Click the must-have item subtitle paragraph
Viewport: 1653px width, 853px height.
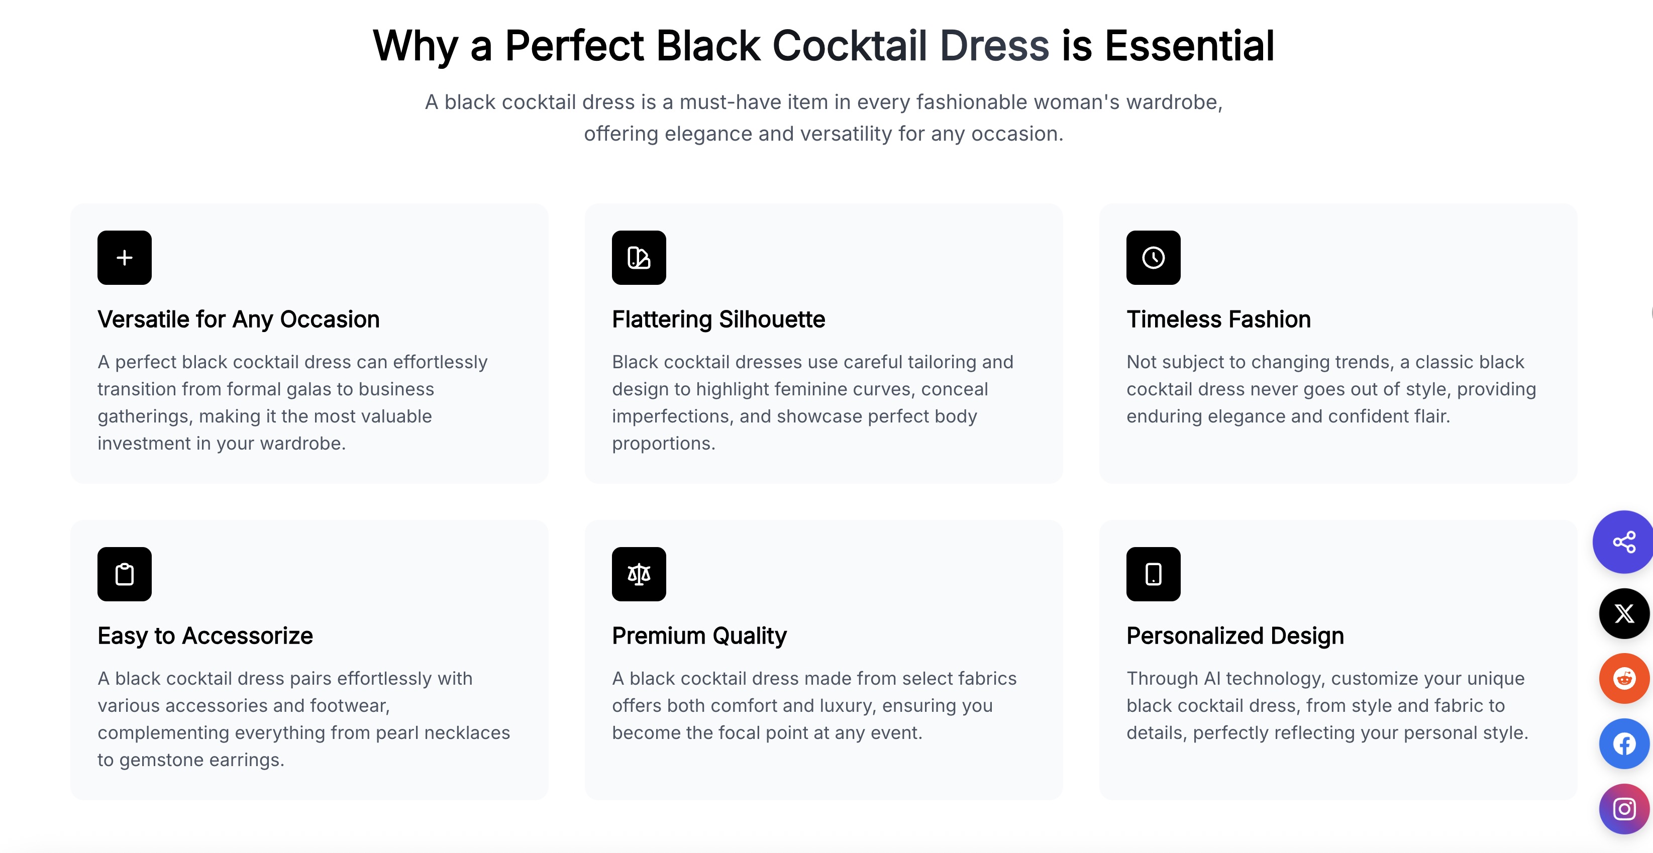coord(823,118)
